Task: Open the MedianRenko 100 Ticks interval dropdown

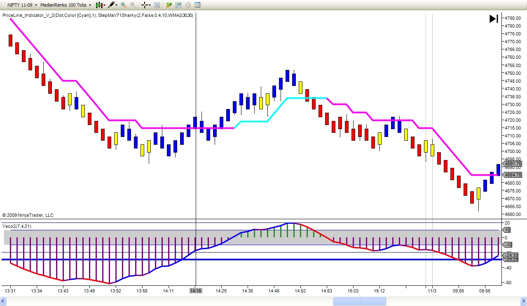Action: click(66, 5)
